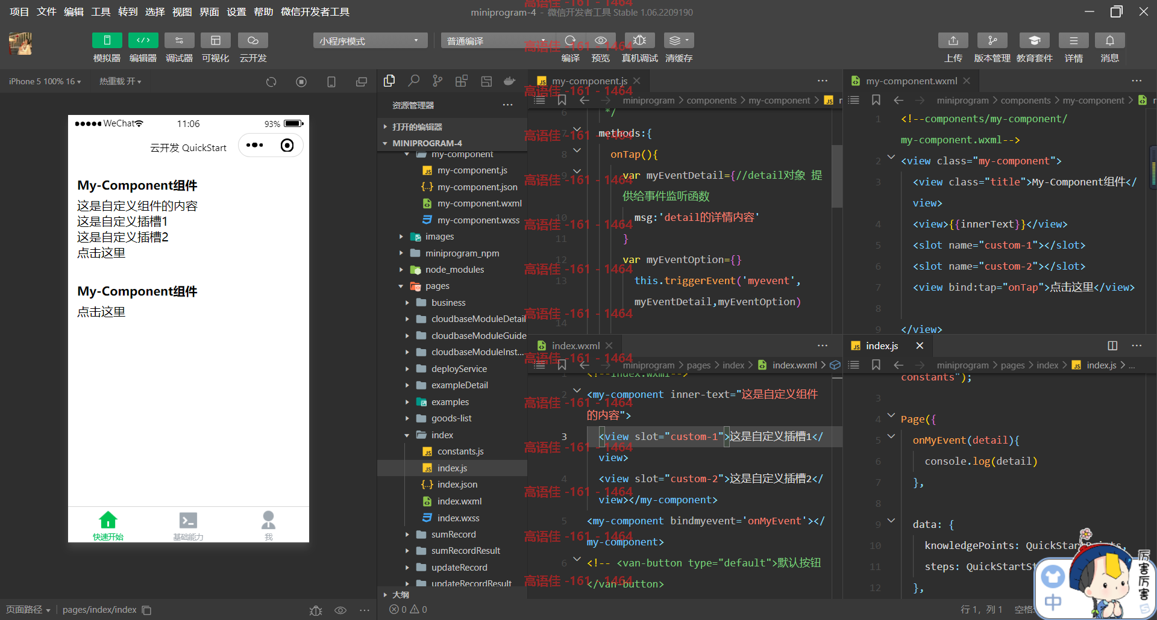Image resolution: width=1157 pixels, height=620 pixels.
Task: Tap the 基础能力 tab in simulator
Action: click(x=188, y=525)
